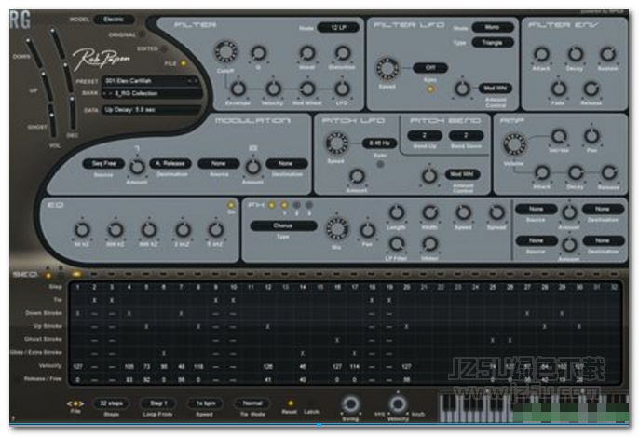The width and height of the screenshot is (639, 437).
Task: Adjust the Filter LFO amount knob
Action: pyautogui.click(x=343, y=89)
